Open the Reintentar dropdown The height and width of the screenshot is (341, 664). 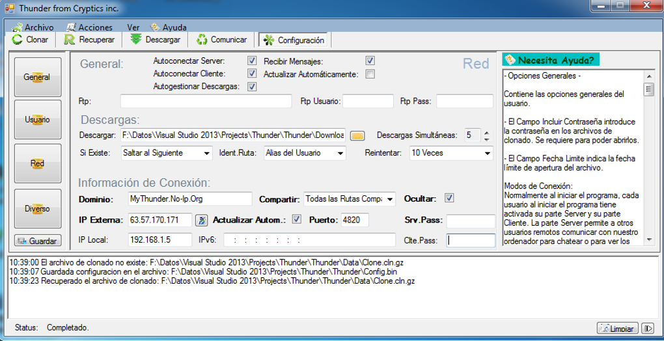[488, 153]
